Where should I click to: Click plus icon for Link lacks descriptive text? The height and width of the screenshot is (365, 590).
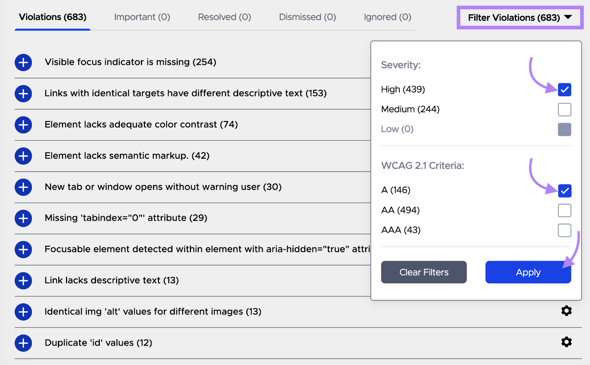(23, 281)
